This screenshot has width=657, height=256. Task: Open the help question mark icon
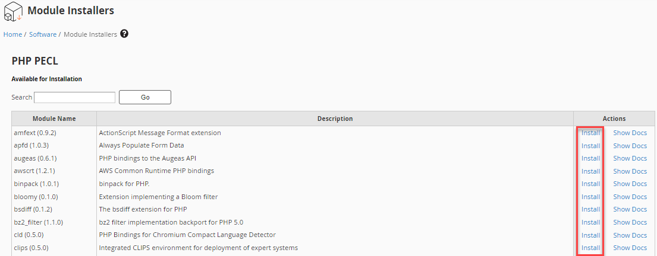coord(124,34)
